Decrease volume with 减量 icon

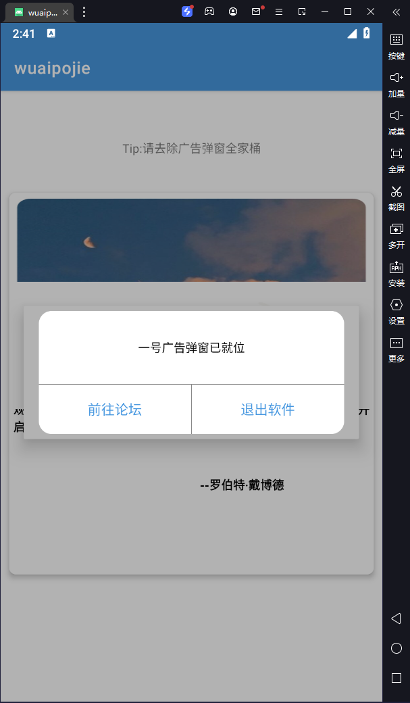pos(396,122)
